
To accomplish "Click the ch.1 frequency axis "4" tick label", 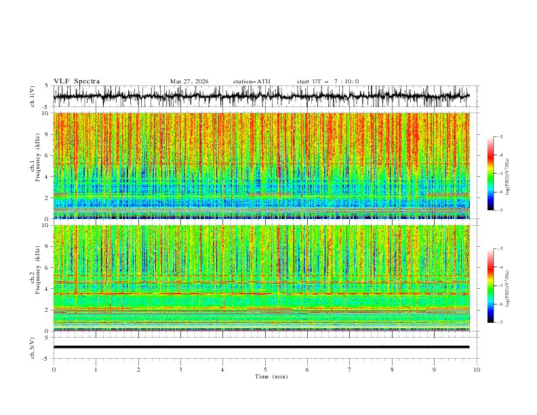I will [x=47, y=177].
